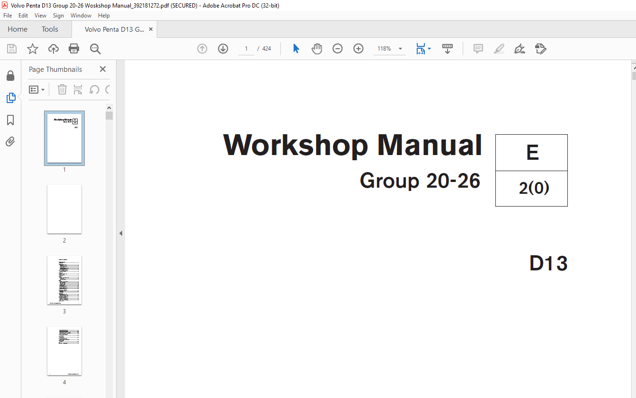
Task: Select the Volvo Penta D13 document tab
Action: click(115, 29)
